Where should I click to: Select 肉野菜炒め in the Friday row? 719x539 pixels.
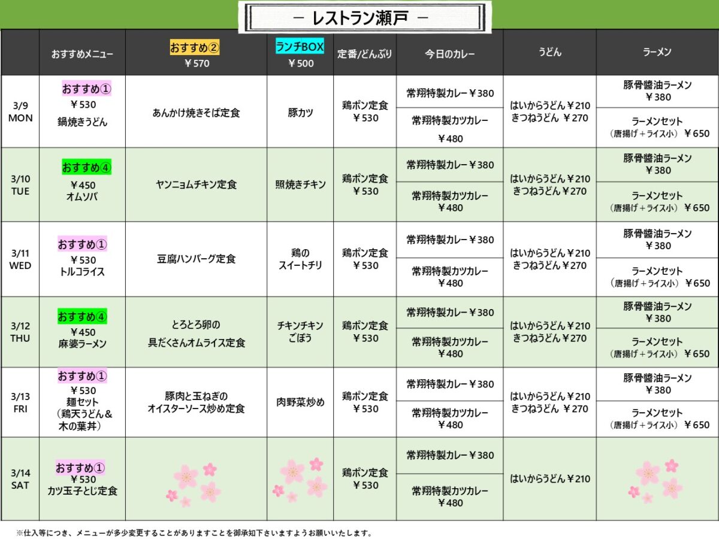[300, 402]
